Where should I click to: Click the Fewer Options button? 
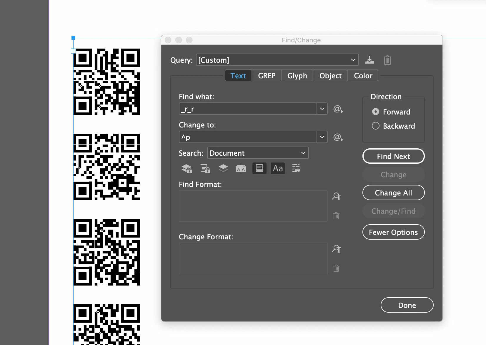point(394,232)
